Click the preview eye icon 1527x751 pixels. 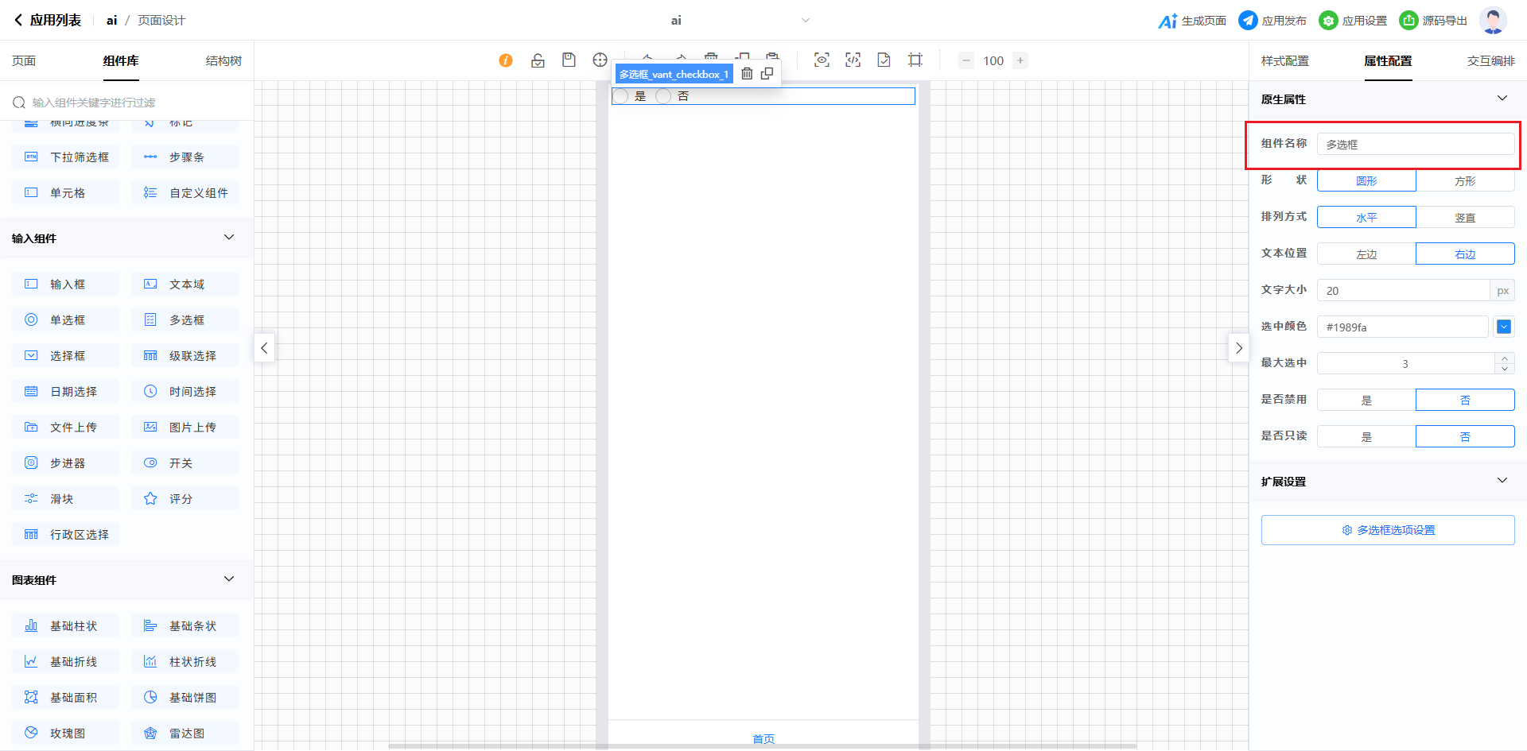822,60
